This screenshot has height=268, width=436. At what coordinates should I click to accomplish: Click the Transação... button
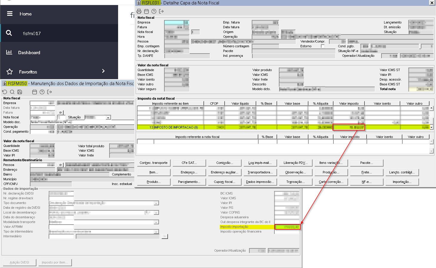click(296, 182)
